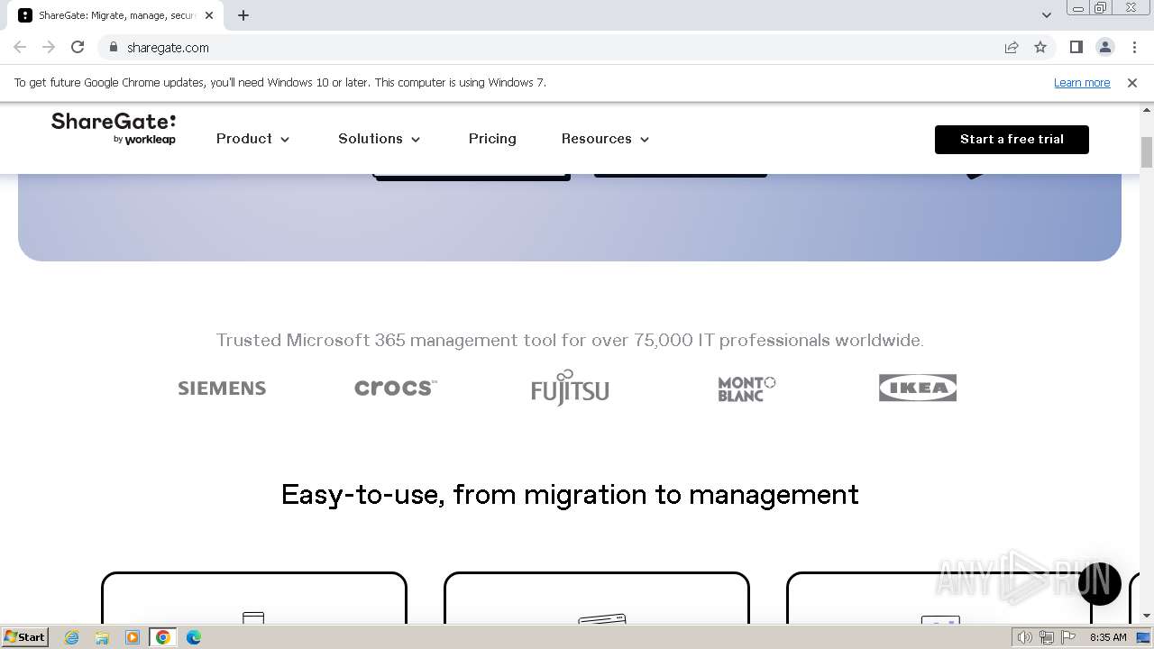Open Learn more link about updates
Image resolution: width=1154 pixels, height=649 pixels.
click(1082, 83)
